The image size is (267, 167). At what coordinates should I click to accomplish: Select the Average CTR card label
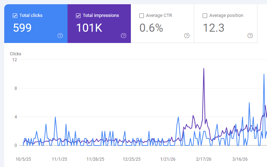(x=159, y=16)
